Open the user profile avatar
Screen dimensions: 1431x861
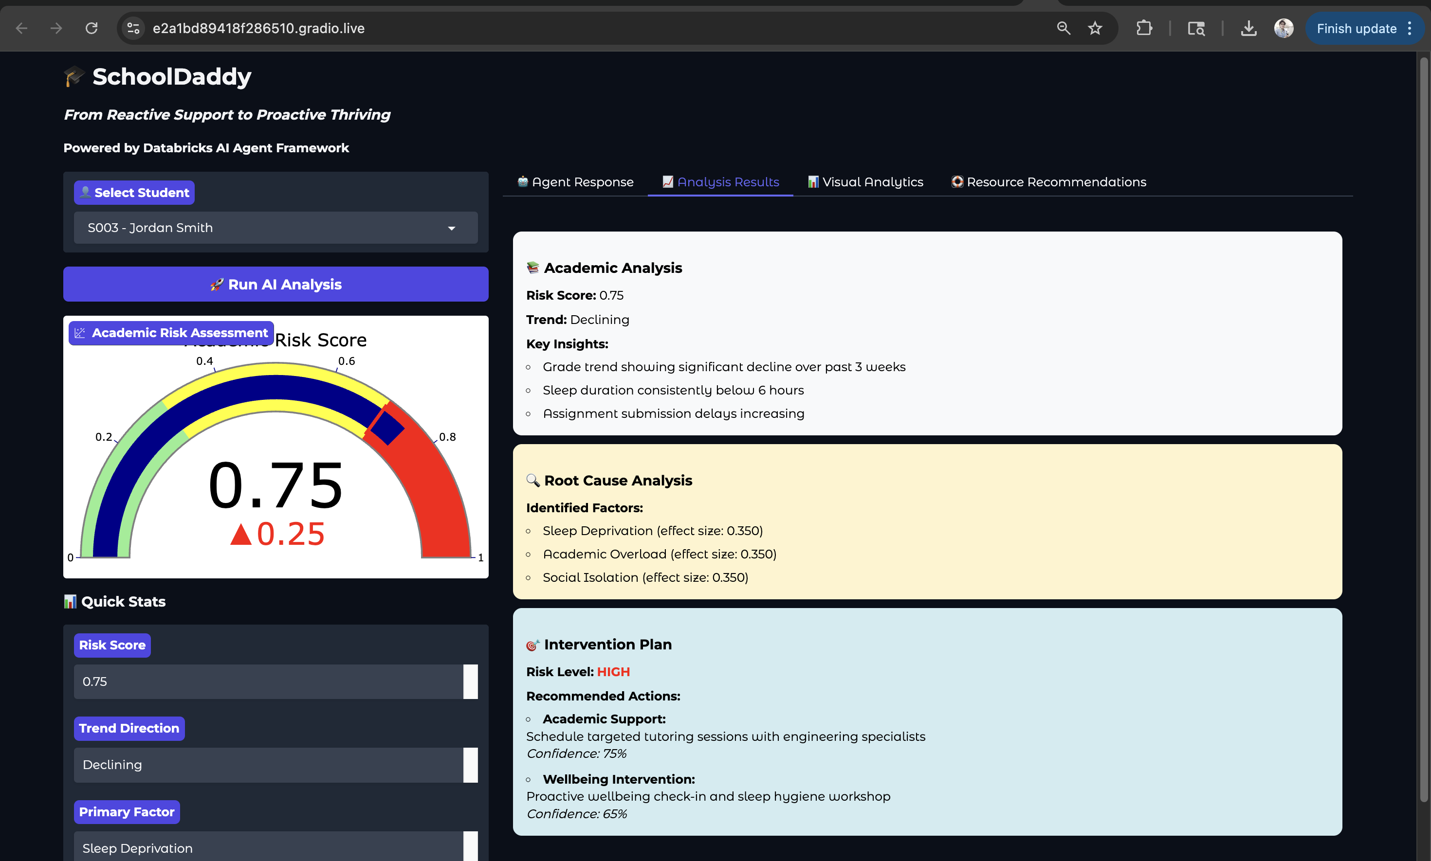1284,28
